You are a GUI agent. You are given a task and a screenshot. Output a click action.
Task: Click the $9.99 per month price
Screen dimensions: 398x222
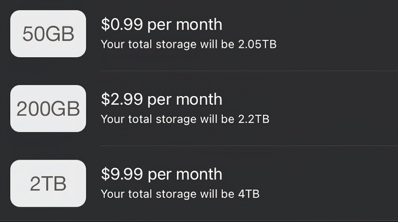(x=161, y=174)
